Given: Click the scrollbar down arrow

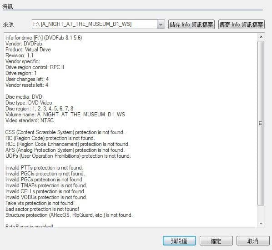Looking at the screenshot, I should coord(261,223).
